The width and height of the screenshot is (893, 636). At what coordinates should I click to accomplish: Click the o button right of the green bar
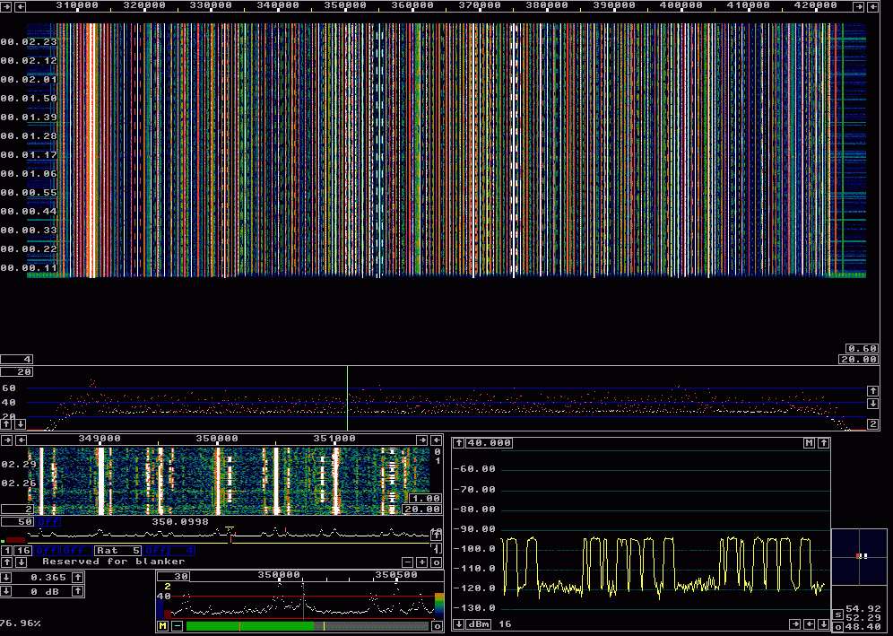[x=437, y=626]
